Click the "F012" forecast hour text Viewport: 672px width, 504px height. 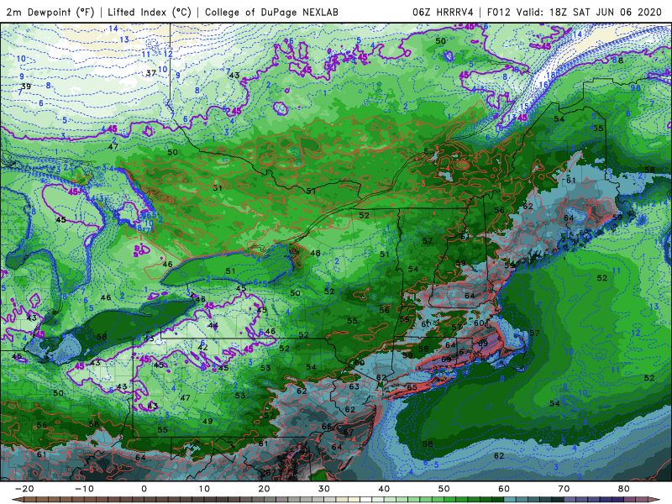coord(498,12)
